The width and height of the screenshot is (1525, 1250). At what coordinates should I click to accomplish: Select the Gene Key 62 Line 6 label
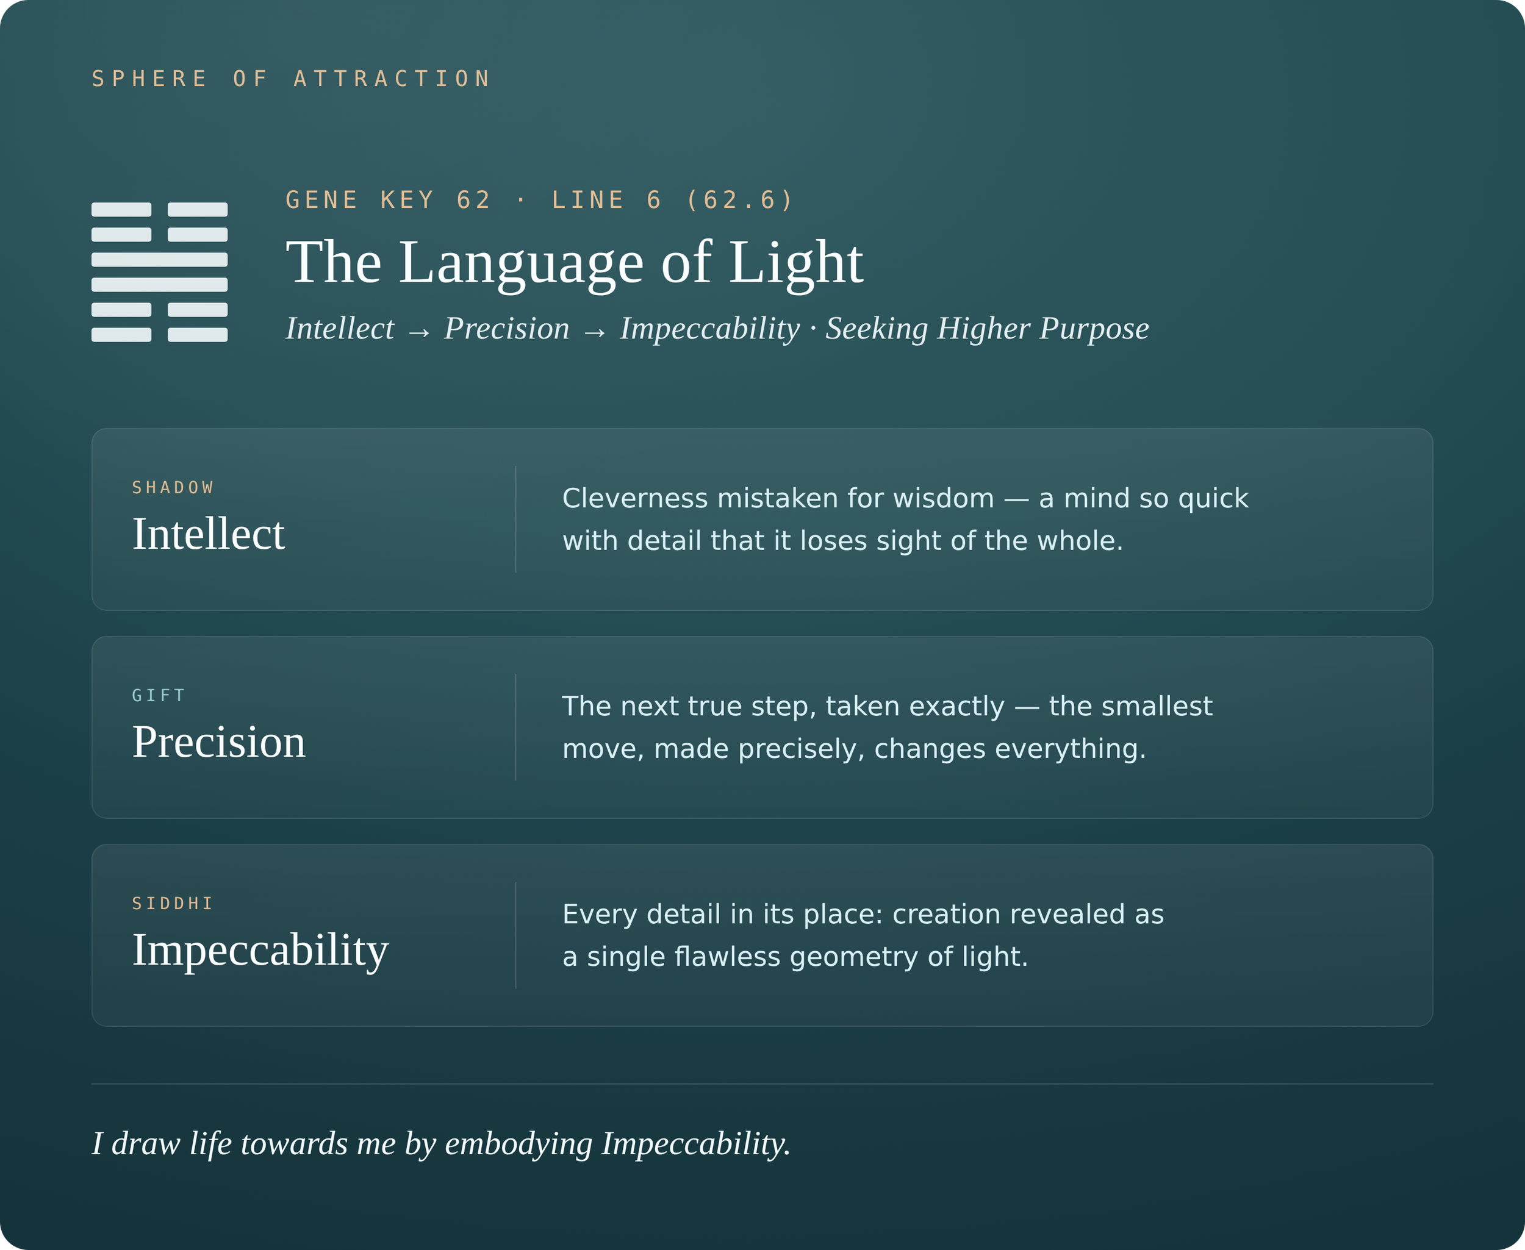(540, 199)
